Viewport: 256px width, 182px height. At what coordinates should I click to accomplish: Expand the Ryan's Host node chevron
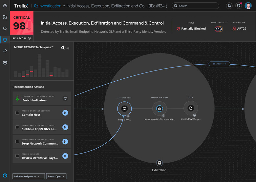click(x=128, y=116)
